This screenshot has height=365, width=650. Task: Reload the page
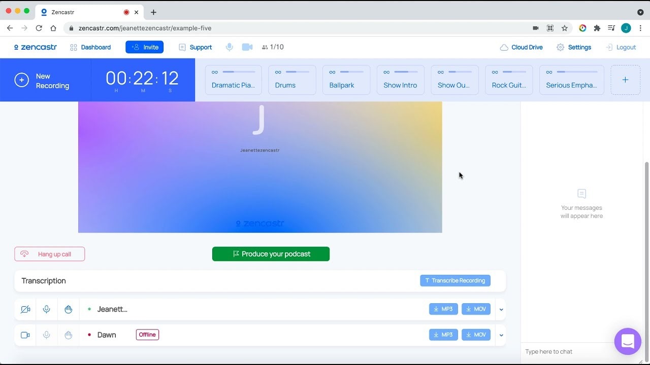coord(39,28)
